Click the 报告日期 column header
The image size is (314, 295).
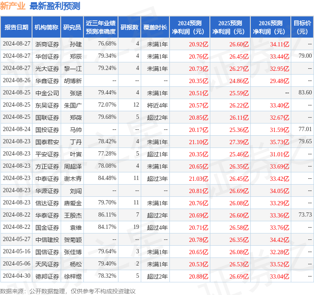tap(16, 27)
